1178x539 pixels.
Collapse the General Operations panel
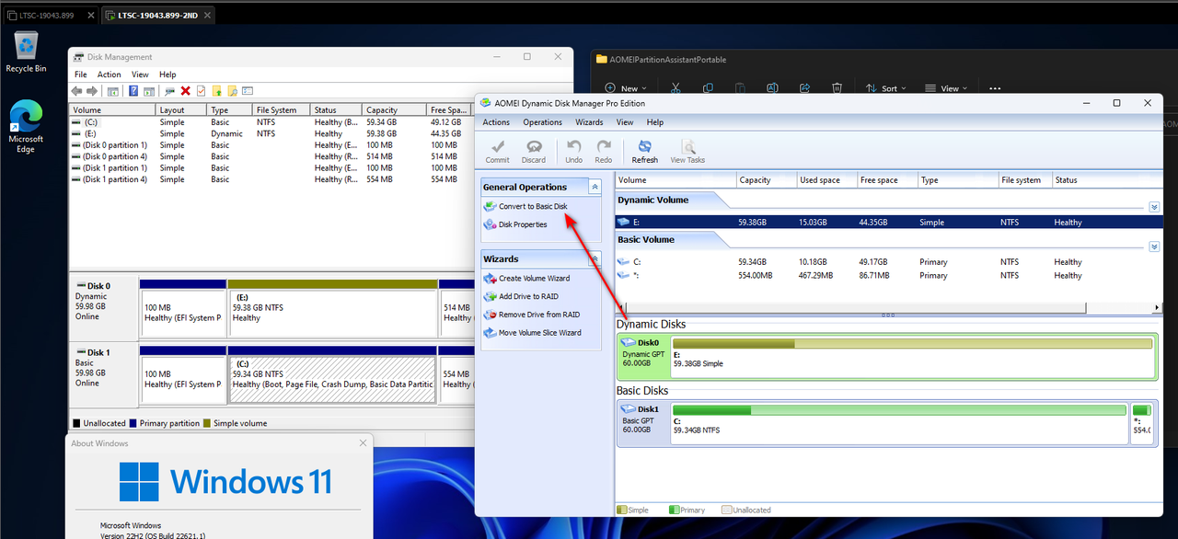(595, 187)
